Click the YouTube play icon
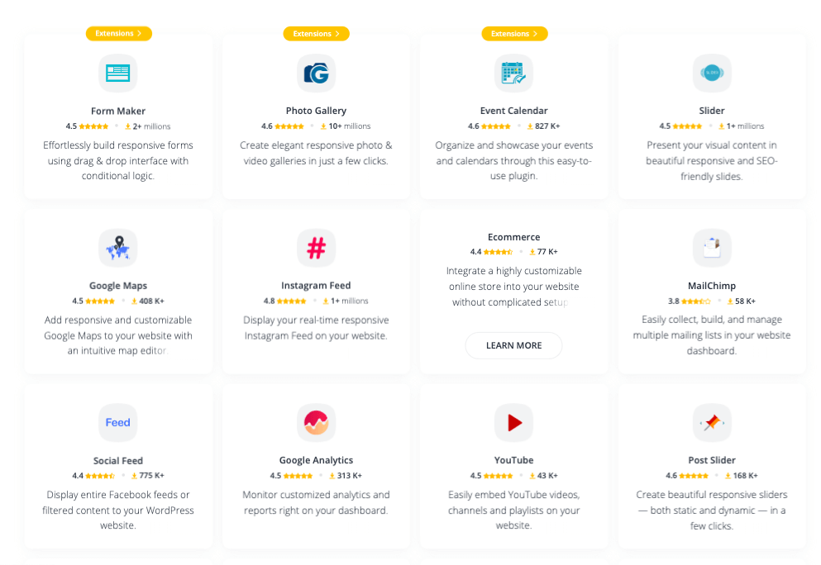 [513, 423]
